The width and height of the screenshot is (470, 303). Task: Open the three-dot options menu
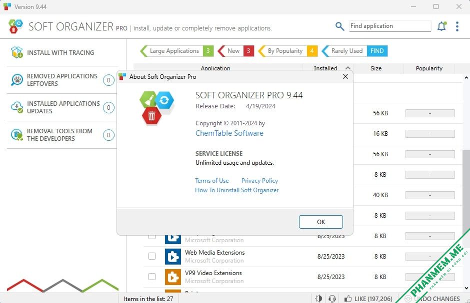click(457, 26)
